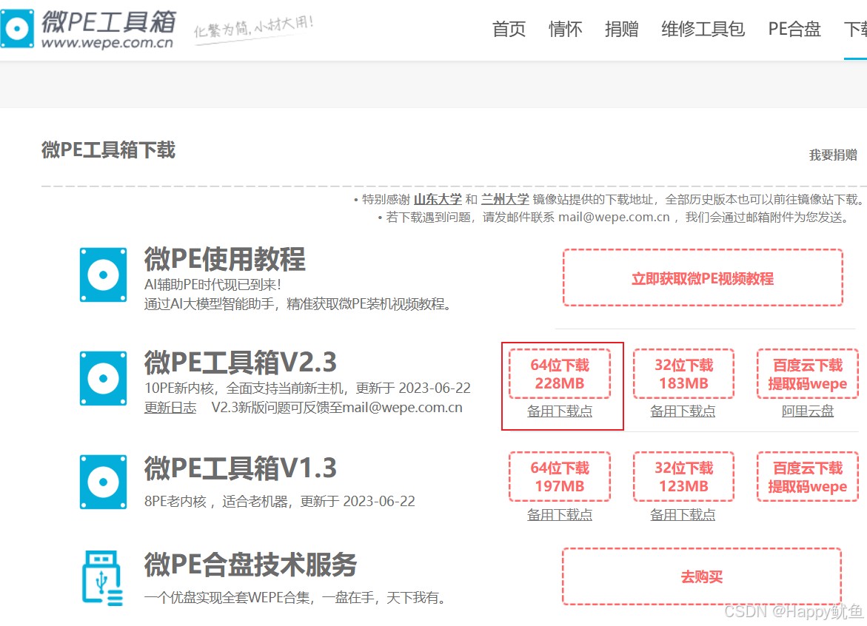Click the WePE logo icon in header
Viewport: 867px width, 626px height.
tap(16, 27)
